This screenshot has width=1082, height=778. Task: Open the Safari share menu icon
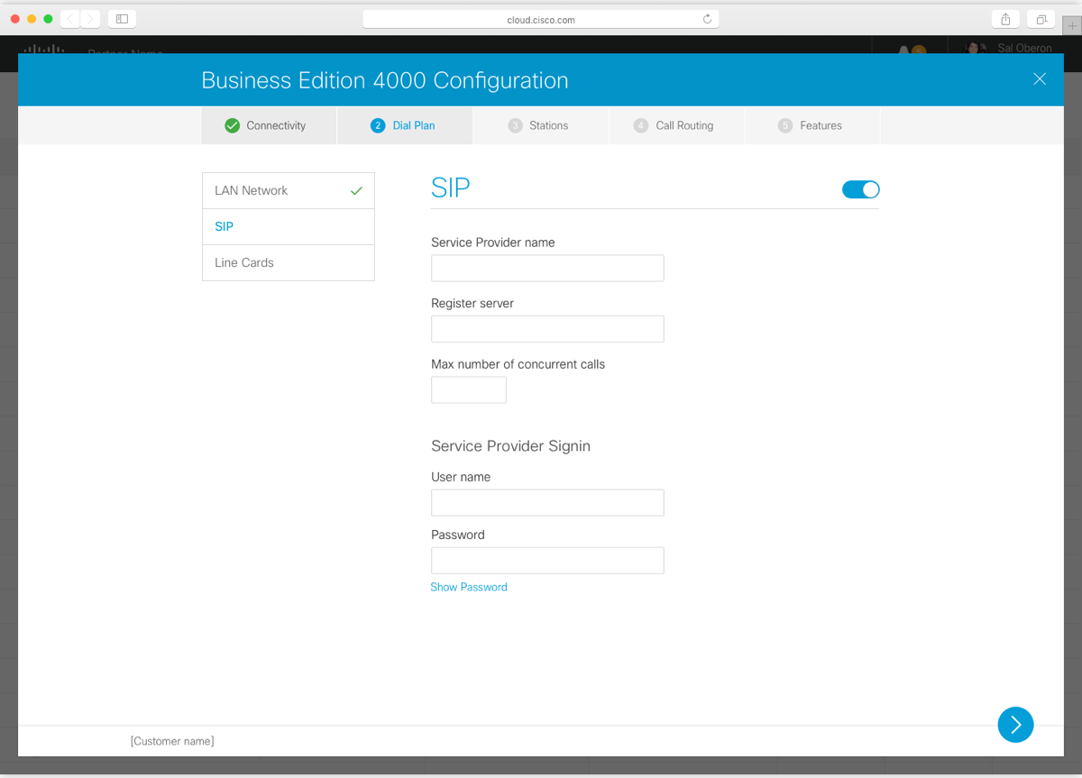(1005, 19)
